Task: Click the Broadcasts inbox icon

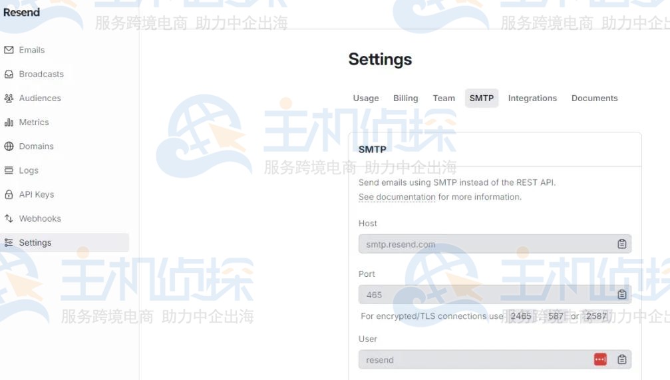Action: [x=9, y=74]
